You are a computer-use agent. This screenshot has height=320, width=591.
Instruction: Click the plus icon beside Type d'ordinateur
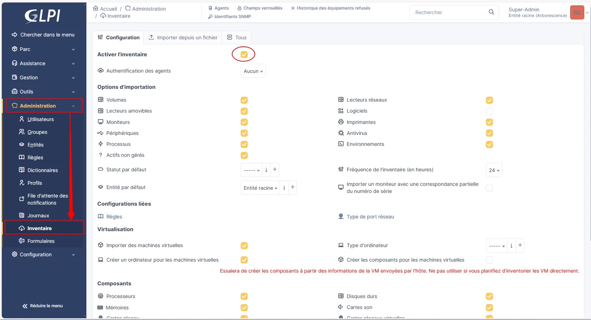[x=520, y=245]
